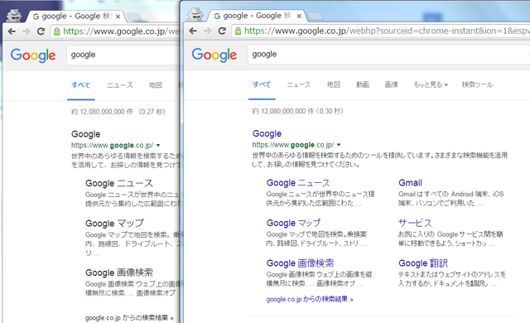Select すべて tab in left window
Viewport: 530px width, 323px height.
[81, 85]
